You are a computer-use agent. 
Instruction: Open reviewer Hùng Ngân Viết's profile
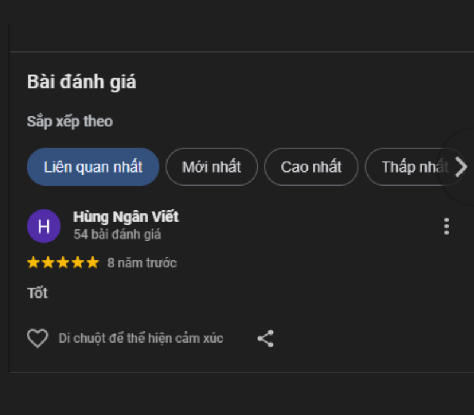[x=126, y=217]
